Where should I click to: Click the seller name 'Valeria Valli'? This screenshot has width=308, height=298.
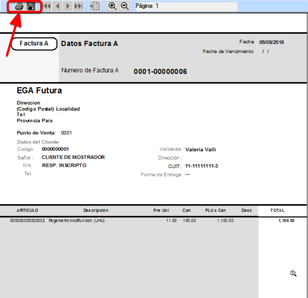point(201,150)
